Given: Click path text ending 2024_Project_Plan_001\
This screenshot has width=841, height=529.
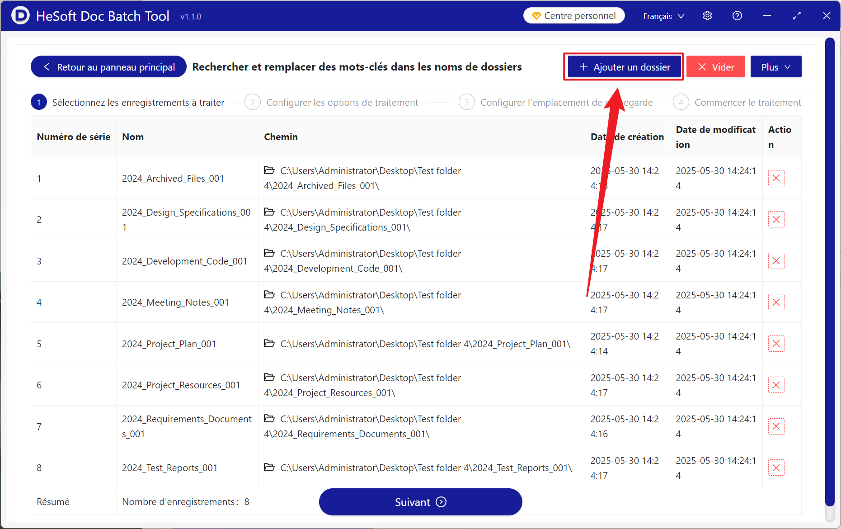Looking at the screenshot, I should click(x=425, y=344).
